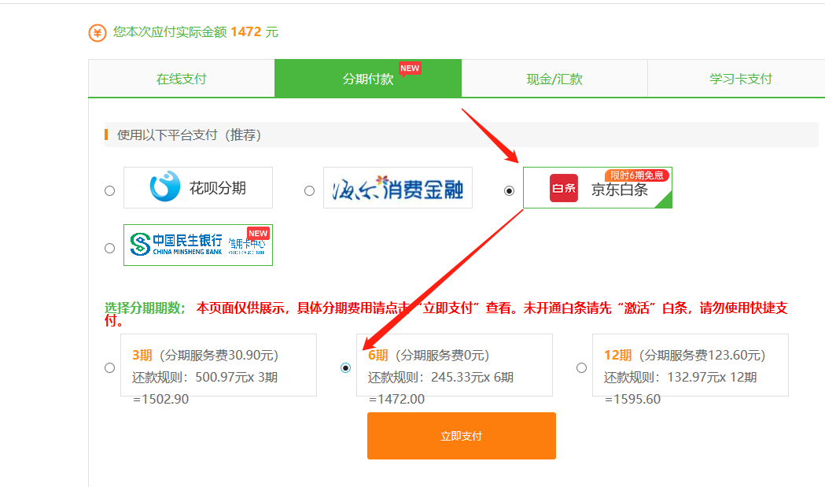
Task: Click the red JD Baitiao logo icon
Action: click(x=563, y=188)
